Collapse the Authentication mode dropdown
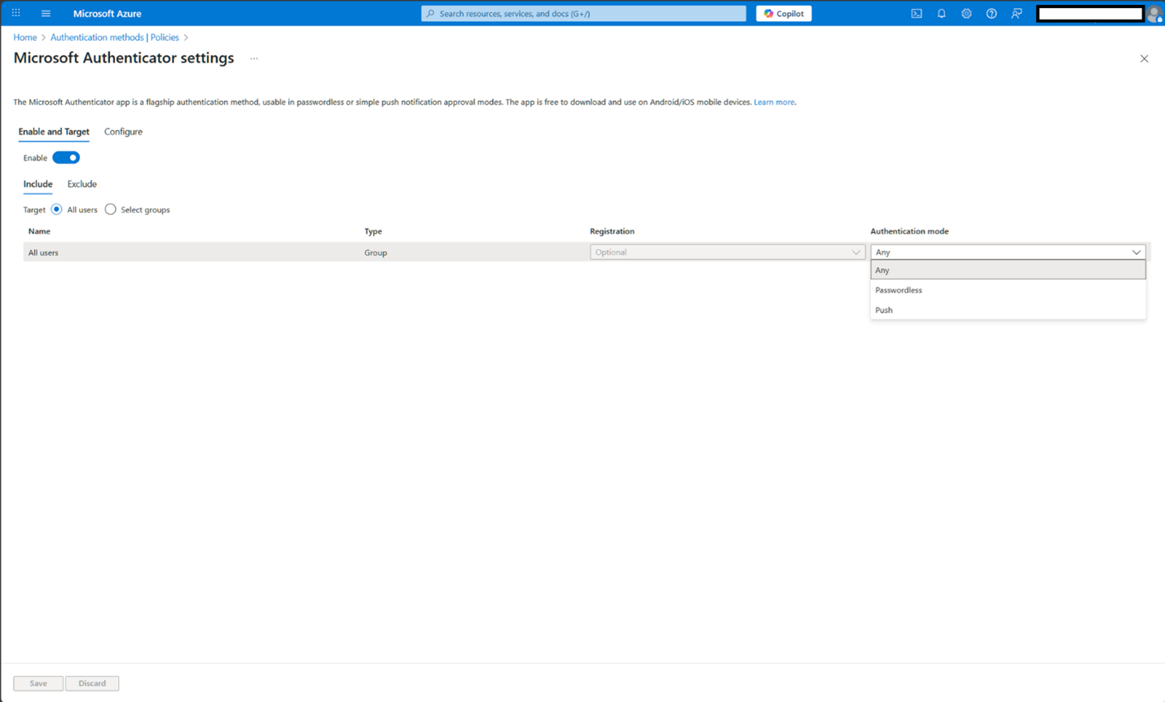The height and width of the screenshot is (702, 1165). pyautogui.click(x=1008, y=252)
